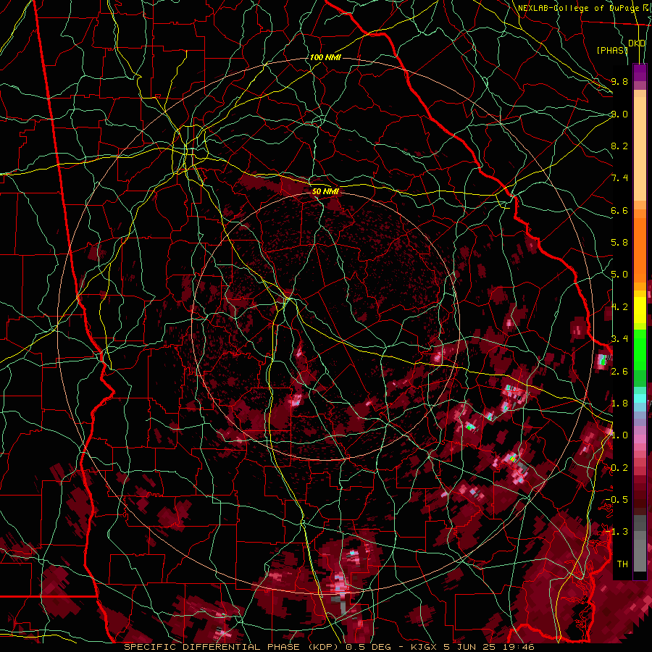Click the TH label on color scale
This screenshot has height=652, width=652.
622,564
